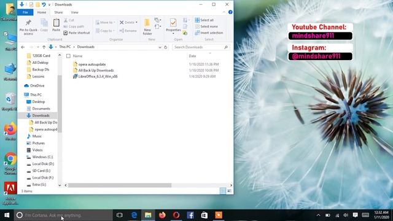
Task: Go back with the back arrow
Action: tap(23, 47)
